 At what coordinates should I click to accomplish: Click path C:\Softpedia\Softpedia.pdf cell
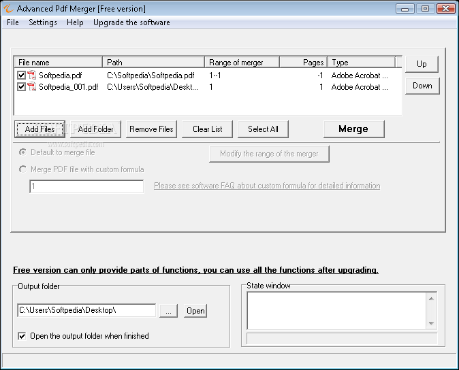coord(151,75)
